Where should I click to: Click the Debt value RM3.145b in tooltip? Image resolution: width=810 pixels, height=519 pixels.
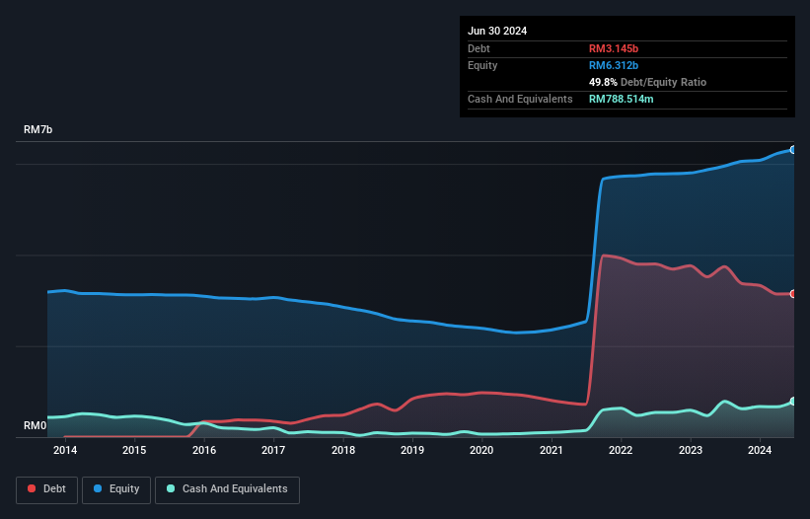[614, 48]
